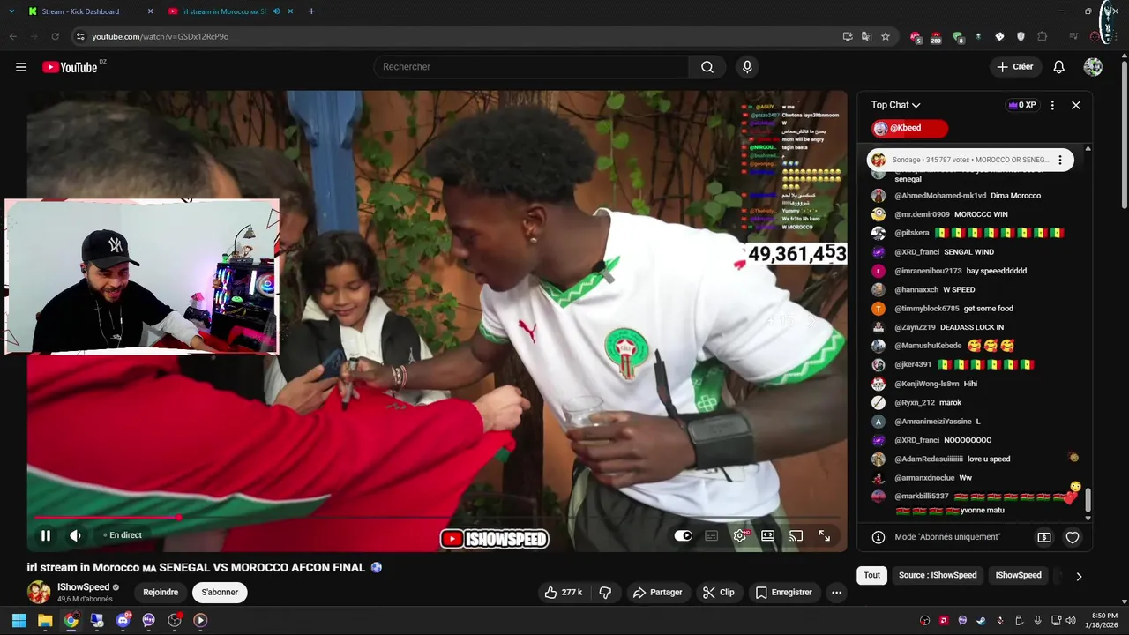Image resolution: width=1129 pixels, height=635 pixels.
Task: Save video with the Enregistrer button
Action: 784,593
